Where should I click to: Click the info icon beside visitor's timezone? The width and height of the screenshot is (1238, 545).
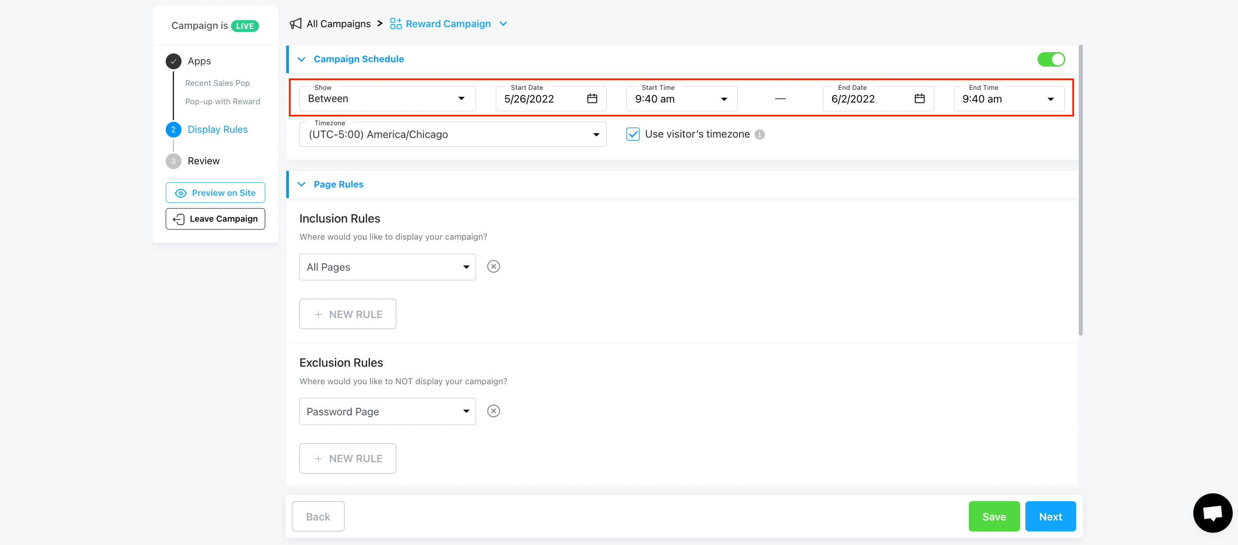pyautogui.click(x=759, y=134)
